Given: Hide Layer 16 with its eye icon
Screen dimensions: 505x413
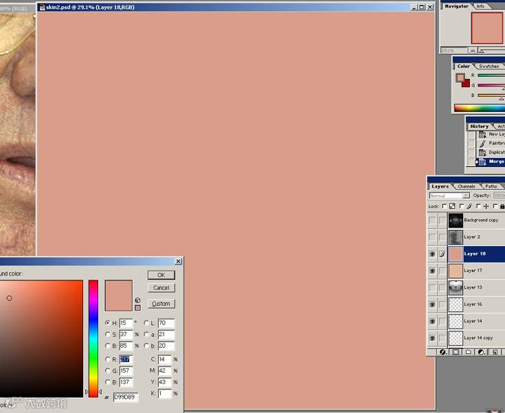Looking at the screenshot, I should tap(432, 304).
